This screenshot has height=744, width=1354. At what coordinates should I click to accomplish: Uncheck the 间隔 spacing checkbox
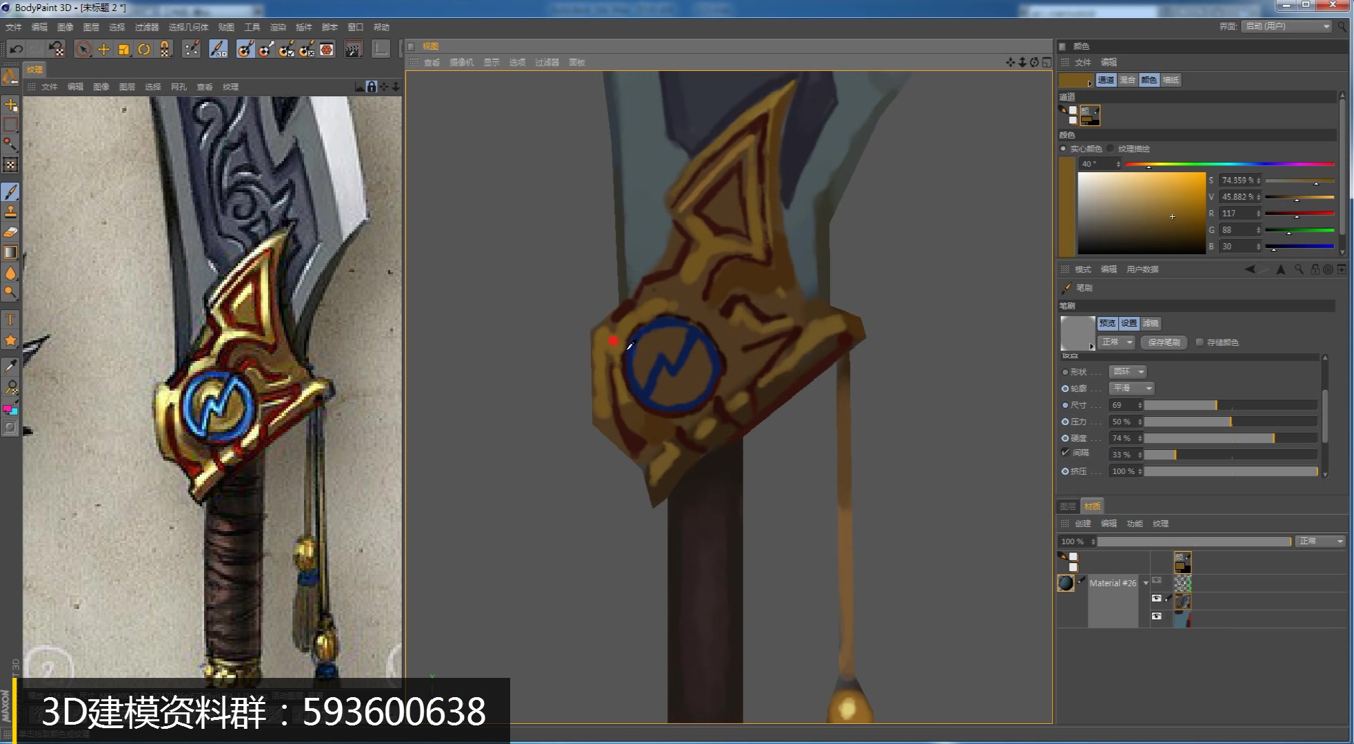pyautogui.click(x=1066, y=453)
